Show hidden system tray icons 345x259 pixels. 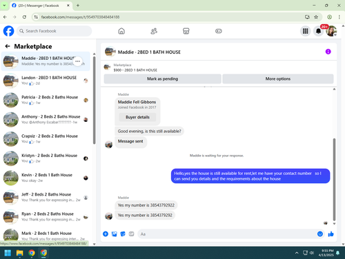(297, 253)
